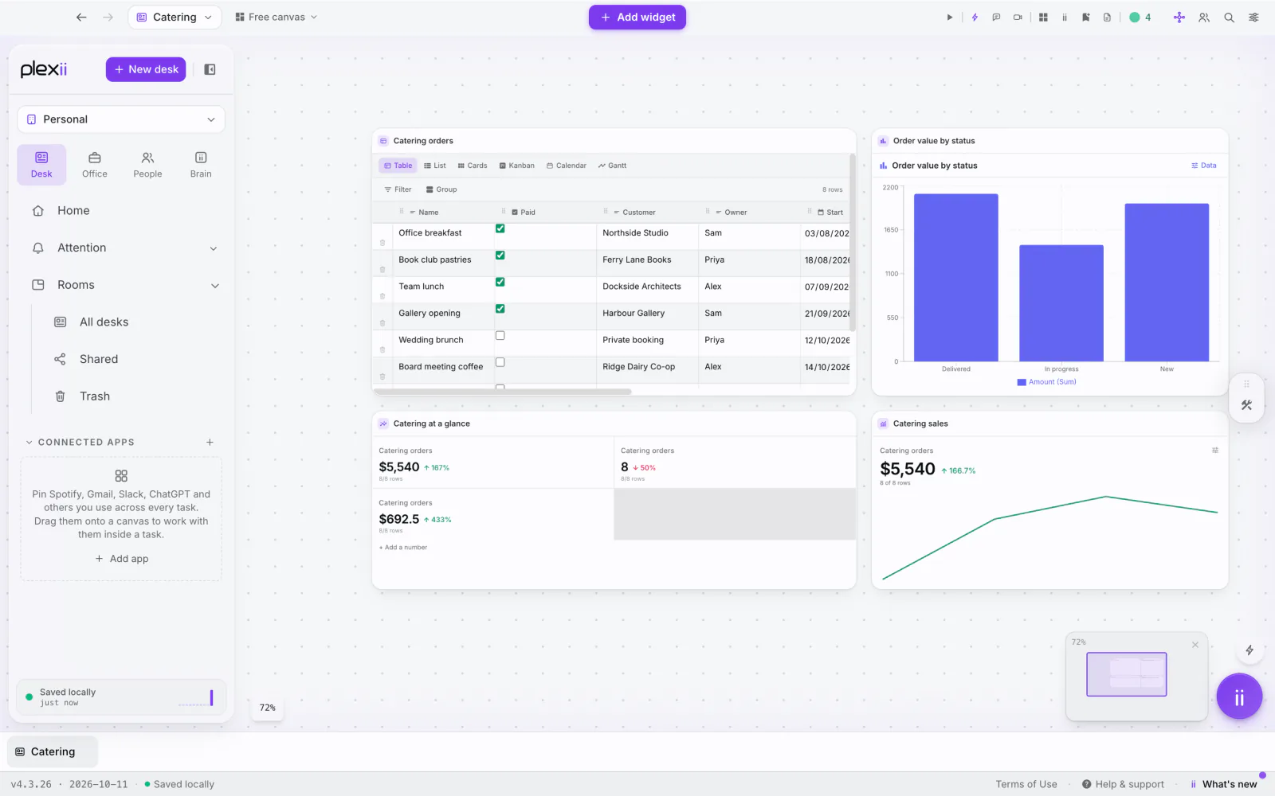The image size is (1275, 796).
Task: Click the New desk button
Action: pos(146,69)
